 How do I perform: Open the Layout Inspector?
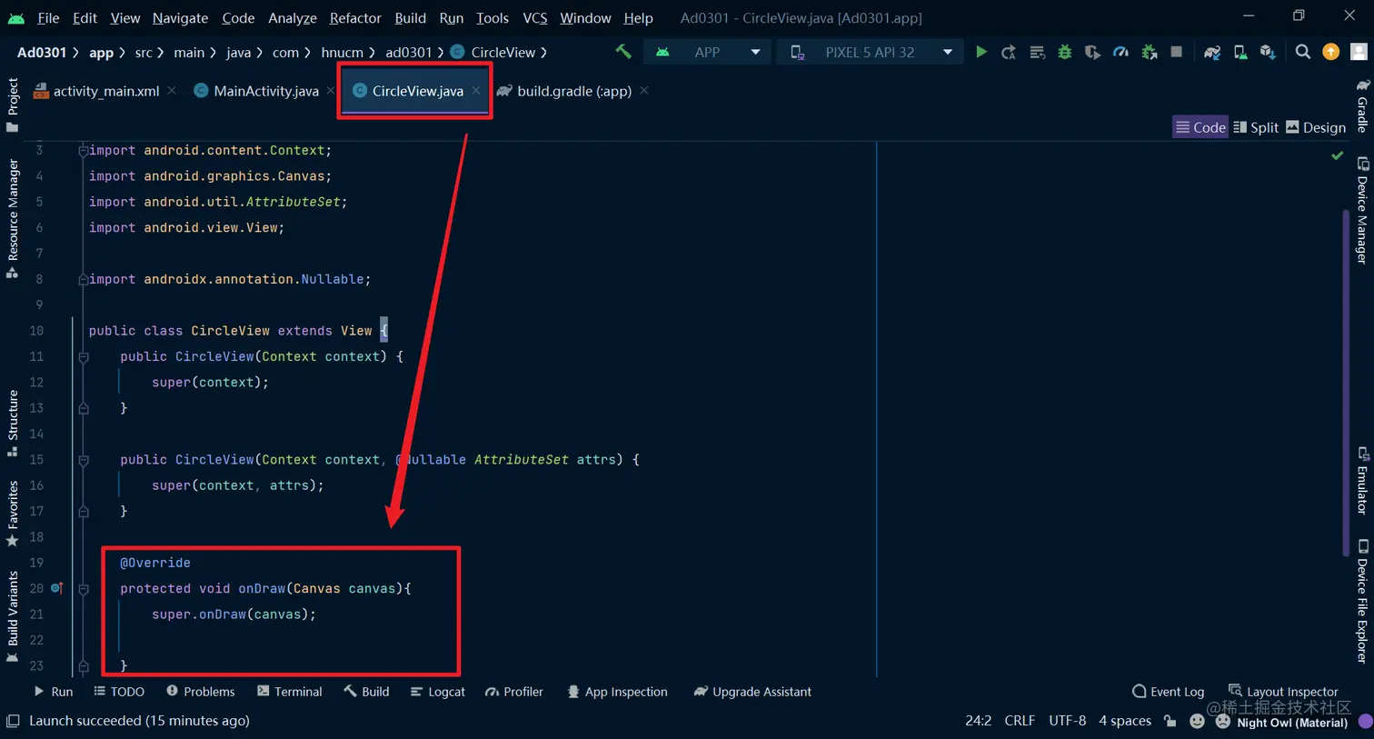[x=1282, y=692]
